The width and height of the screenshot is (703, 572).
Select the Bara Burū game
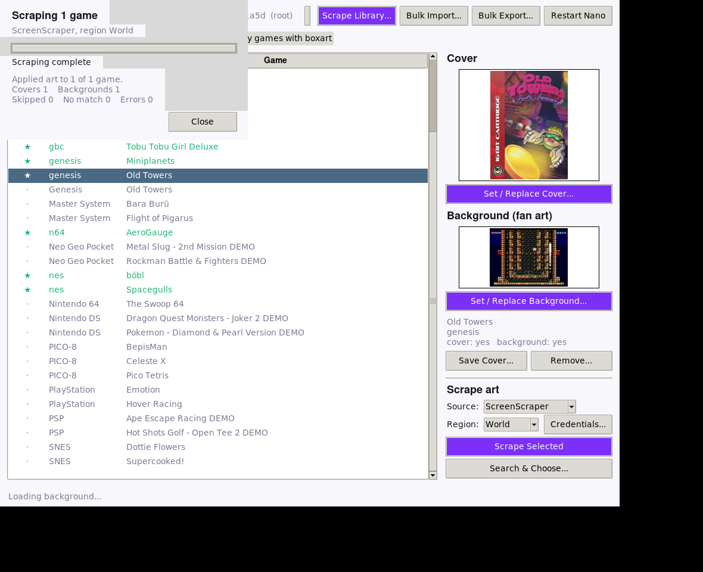pos(218,204)
